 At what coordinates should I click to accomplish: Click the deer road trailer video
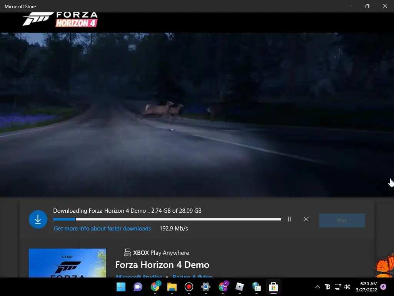pos(197,114)
